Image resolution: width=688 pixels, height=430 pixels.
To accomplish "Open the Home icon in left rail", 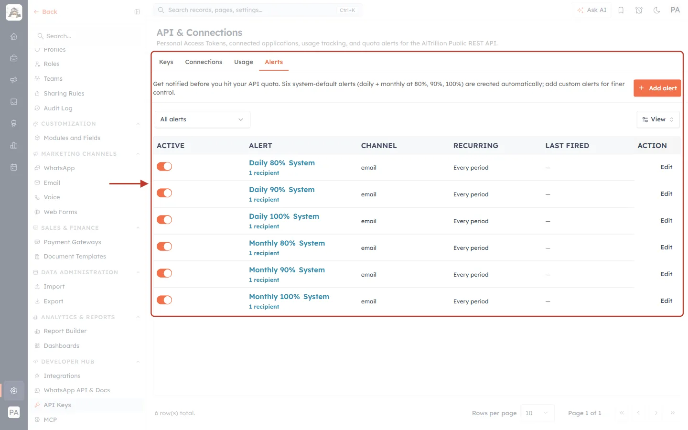I will pyautogui.click(x=14, y=36).
